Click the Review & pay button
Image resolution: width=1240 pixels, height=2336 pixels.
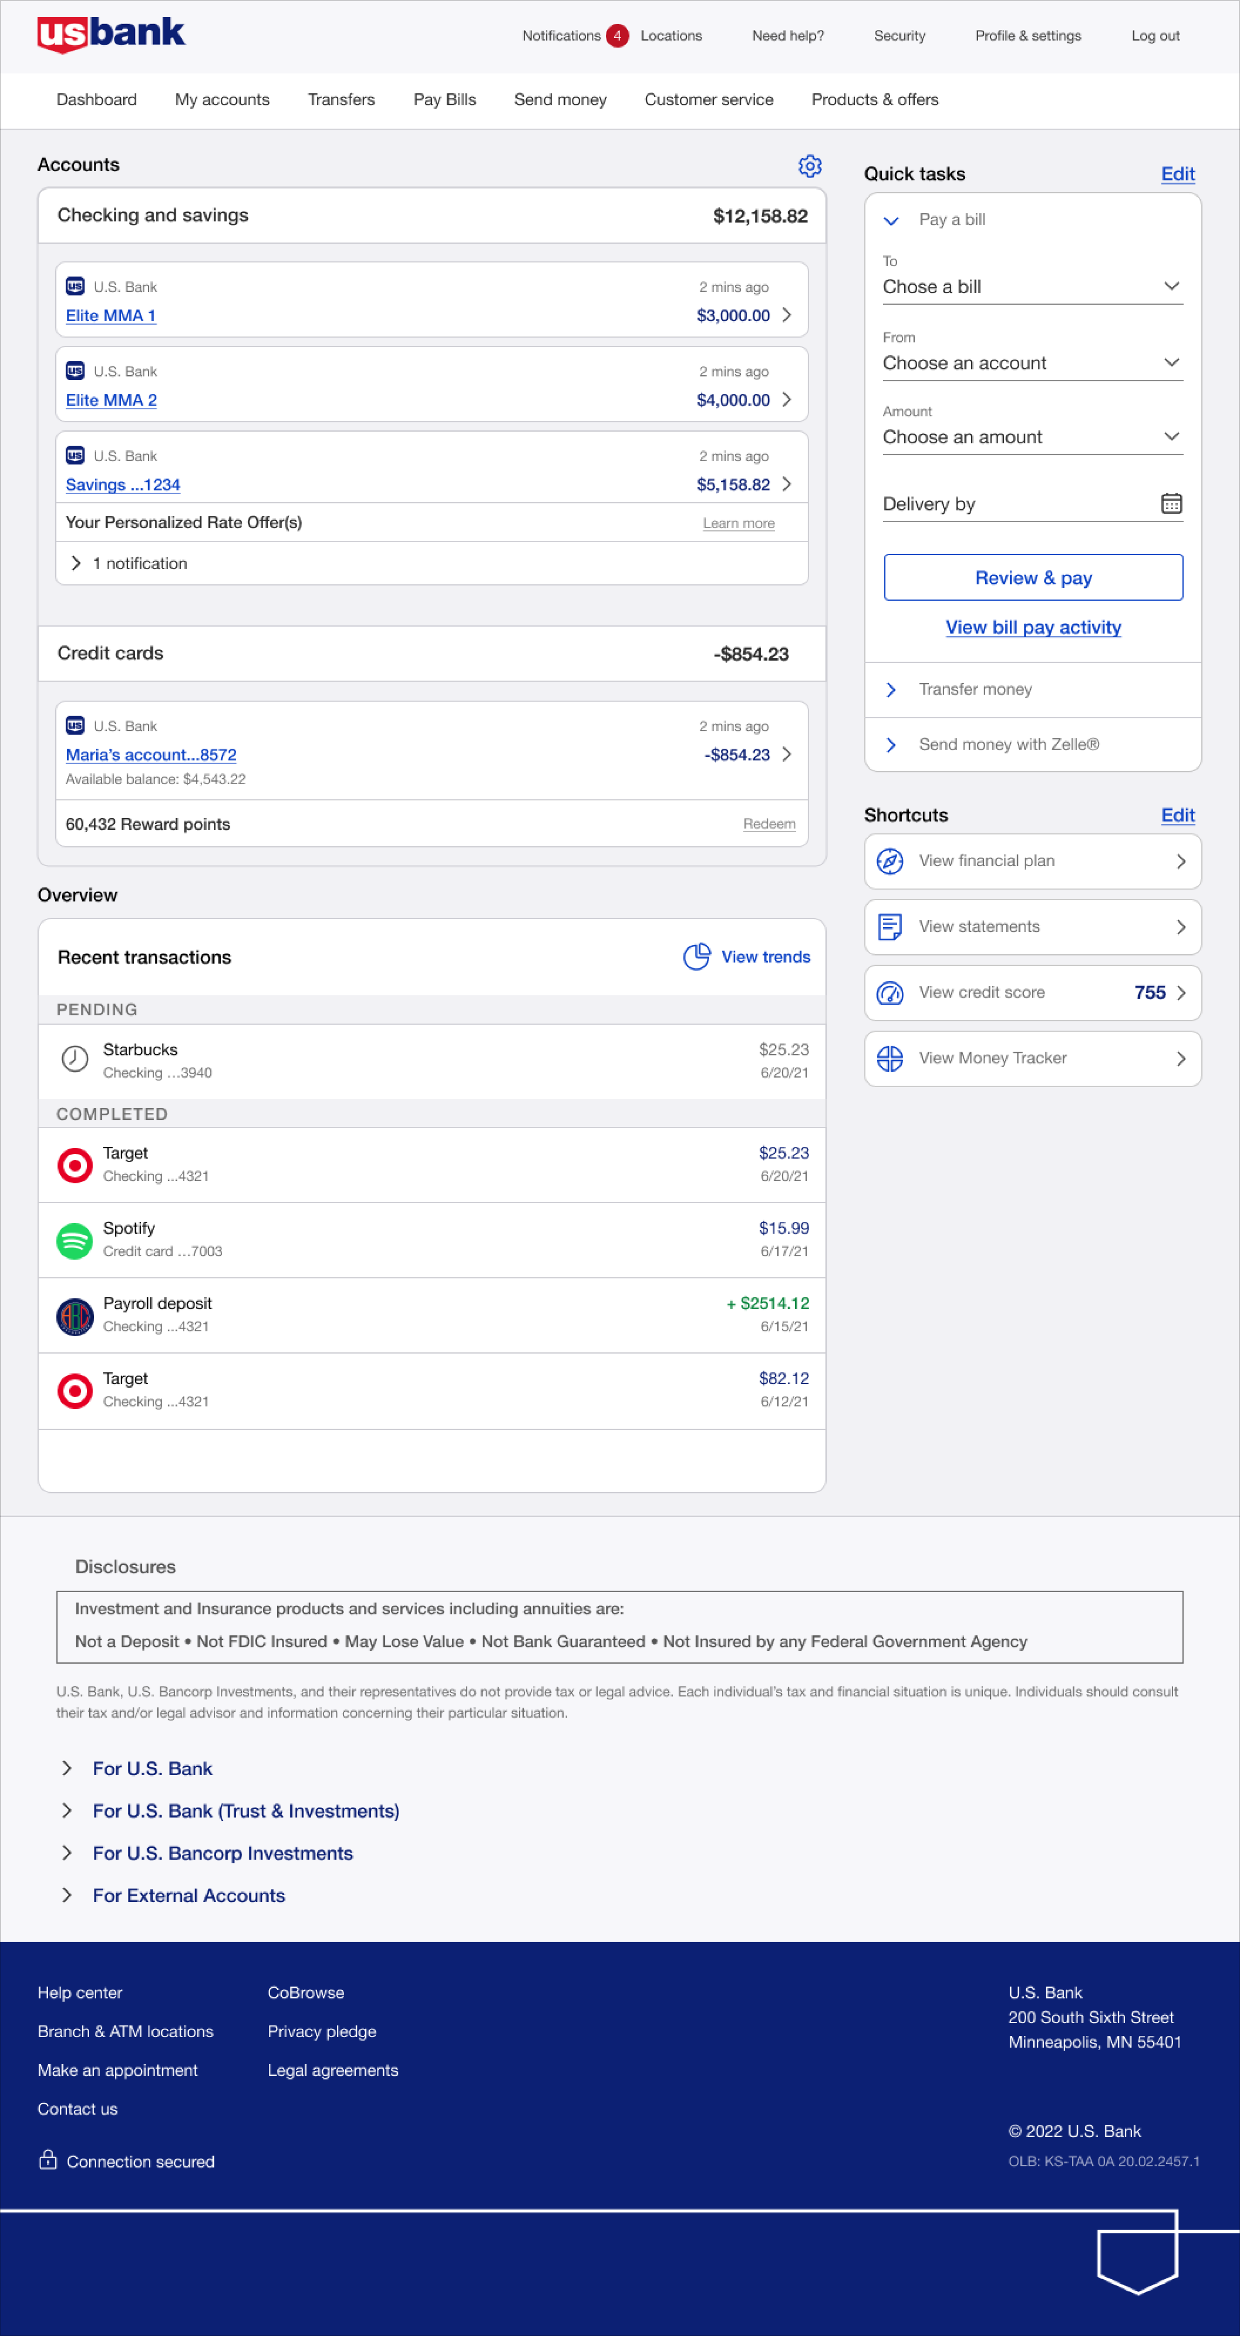pos(1033,578)
